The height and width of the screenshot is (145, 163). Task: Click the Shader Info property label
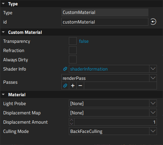15,69
